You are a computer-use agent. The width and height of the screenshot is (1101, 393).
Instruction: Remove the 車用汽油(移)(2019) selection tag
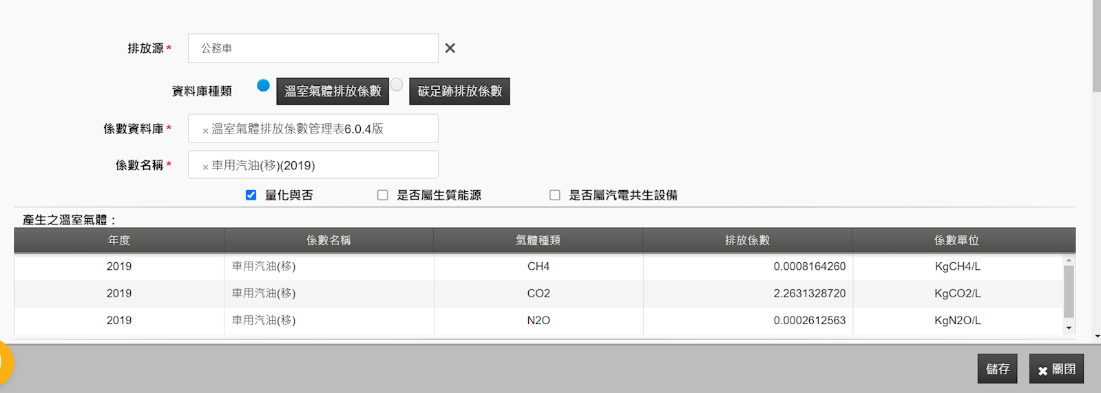point(205,167)
